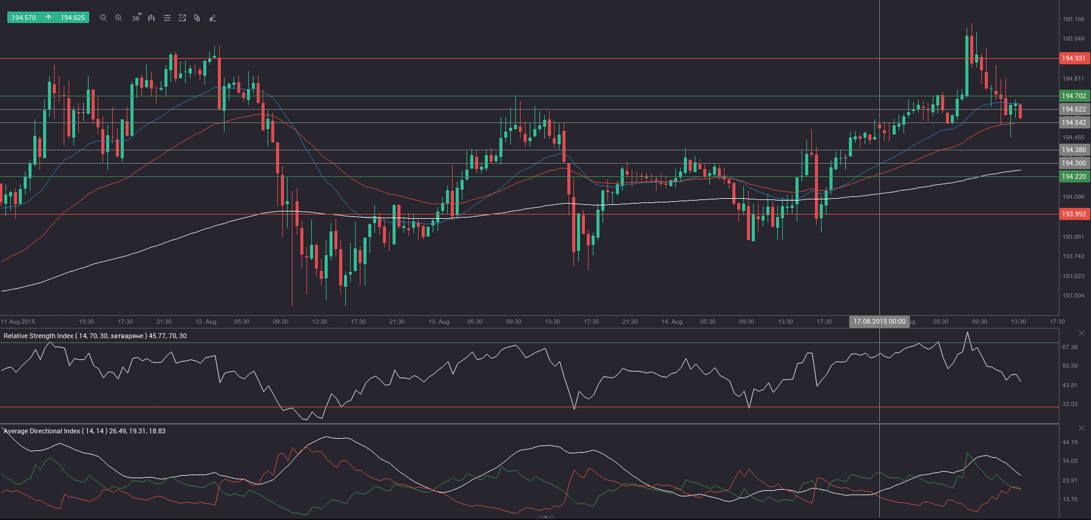This screenshot has height=520, width=1091.
Task: Open the chart settings sliders icon
Action: click(167, 18)
